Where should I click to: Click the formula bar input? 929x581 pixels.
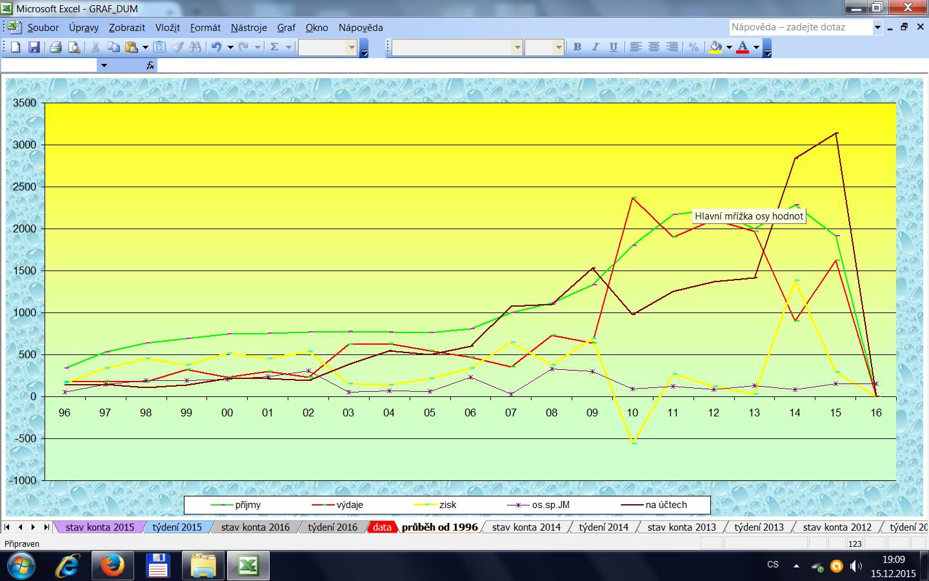542,65
